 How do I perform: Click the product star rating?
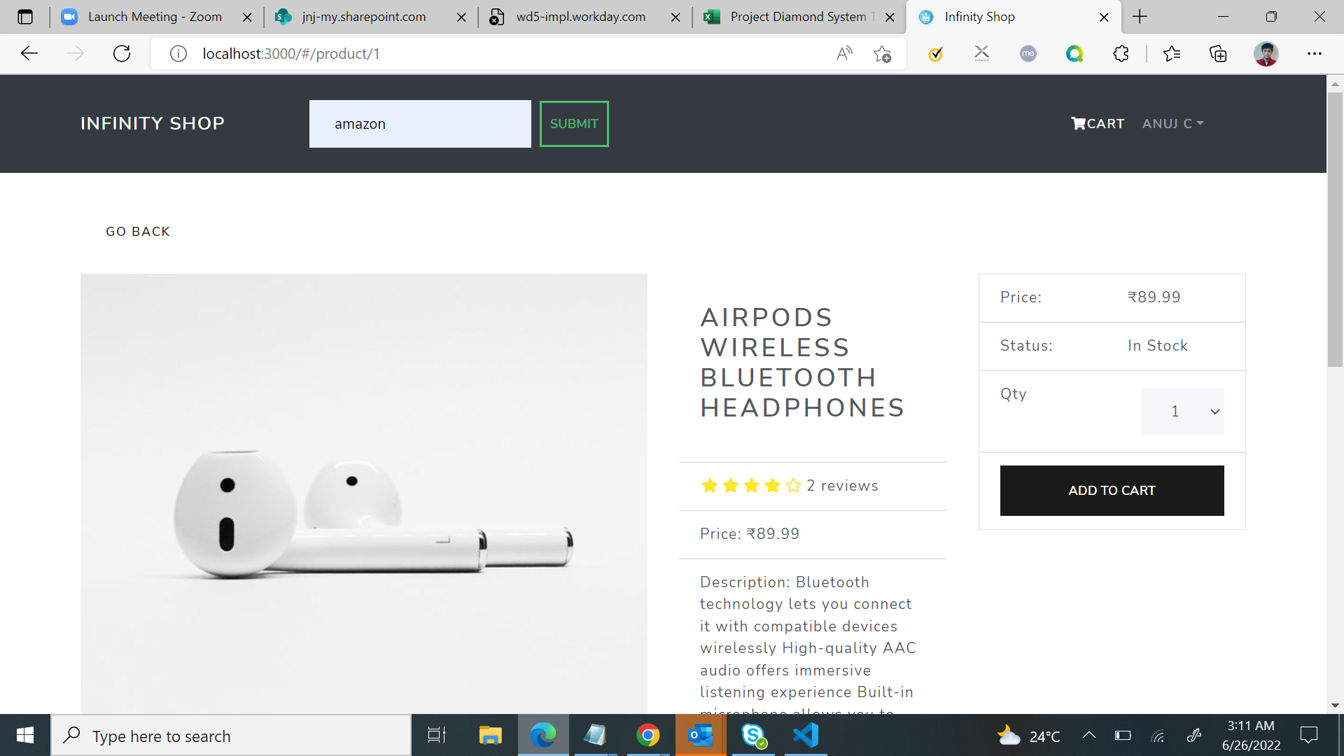click(751, 486)
